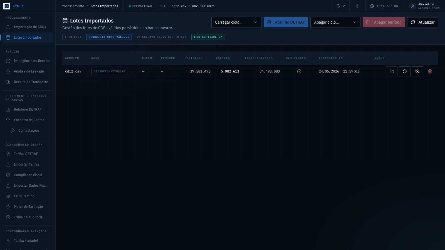Open Contestações sub-item
Image resolution: width=445 pixels, height=250 pixels.
click(x=30, y=131)
